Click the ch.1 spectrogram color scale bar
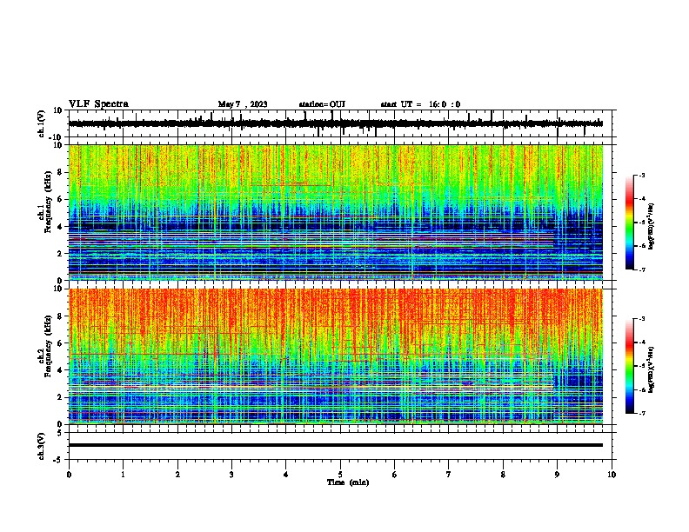Viewport: 689px width, 532px height. [x=629, y=223]
